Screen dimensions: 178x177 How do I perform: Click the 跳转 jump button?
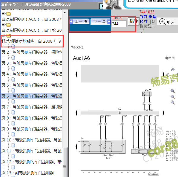click(133, 21)
